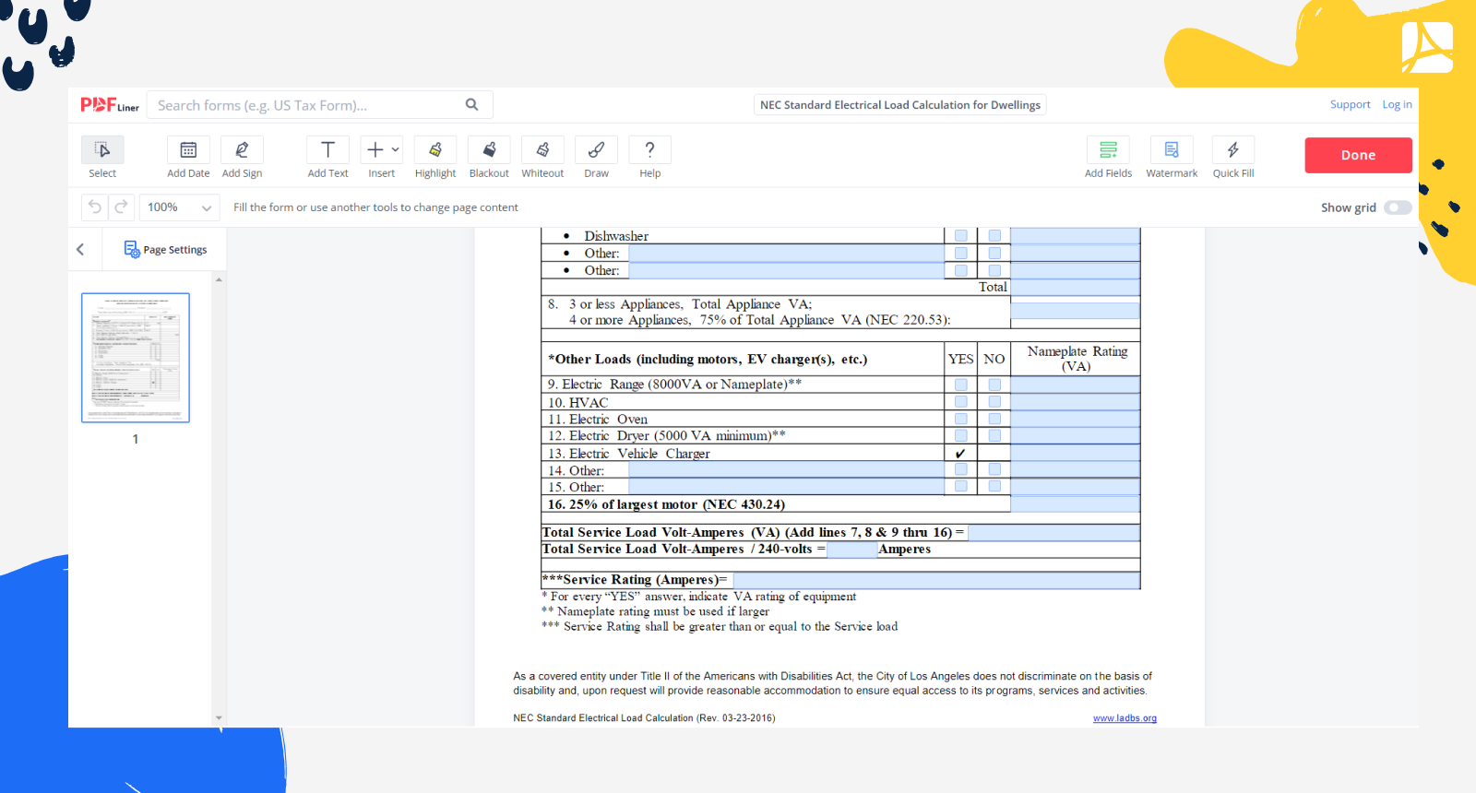Open the Add Sign tool
The image size is (1476, 793).
[242, 150]
